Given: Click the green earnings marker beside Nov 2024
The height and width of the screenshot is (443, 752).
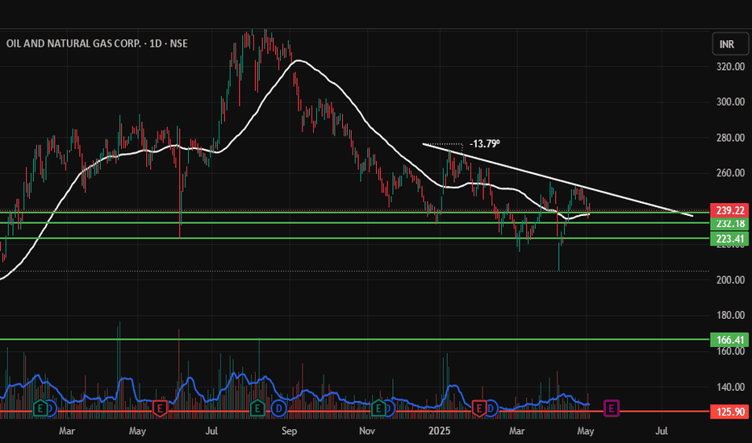Looking at the screenshot, I should (x=378, y=408).
